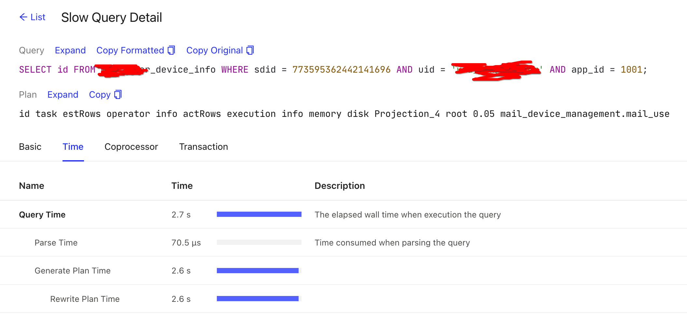Open the Transaction tab
Screen dimensions: 687x323
tap(203, 147)
